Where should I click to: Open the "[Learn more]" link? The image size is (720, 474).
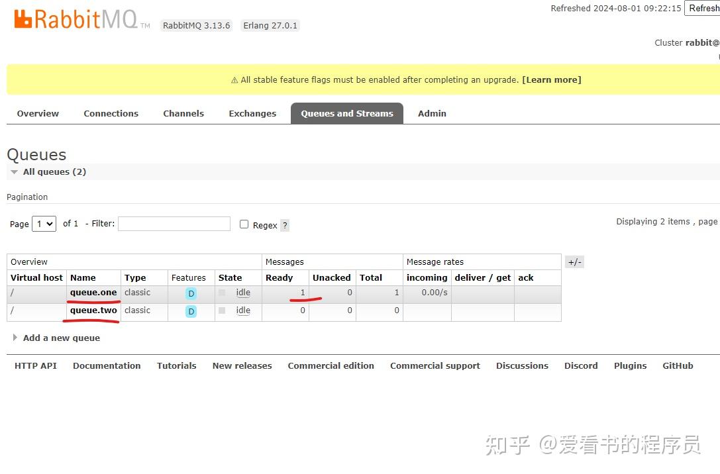tap(552, 79)
